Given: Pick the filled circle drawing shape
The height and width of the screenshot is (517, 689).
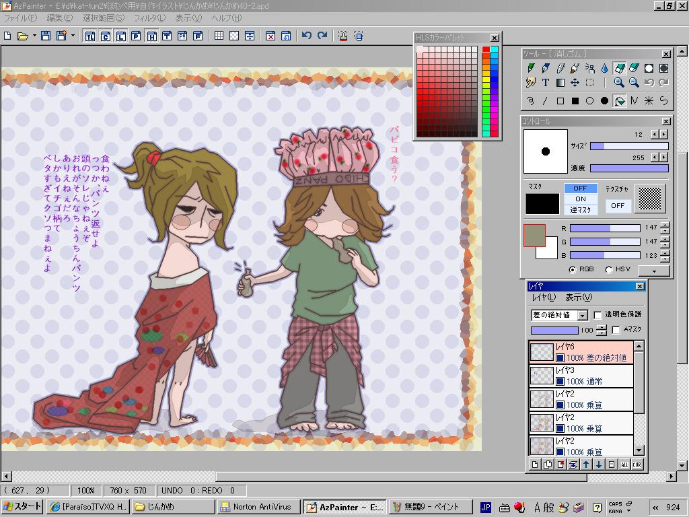Looking at the screenshot, I should (x=604, y=101).
